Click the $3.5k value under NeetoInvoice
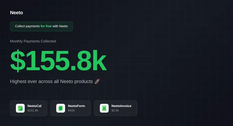The image size is (233, 126). click(x=115, y=110)
